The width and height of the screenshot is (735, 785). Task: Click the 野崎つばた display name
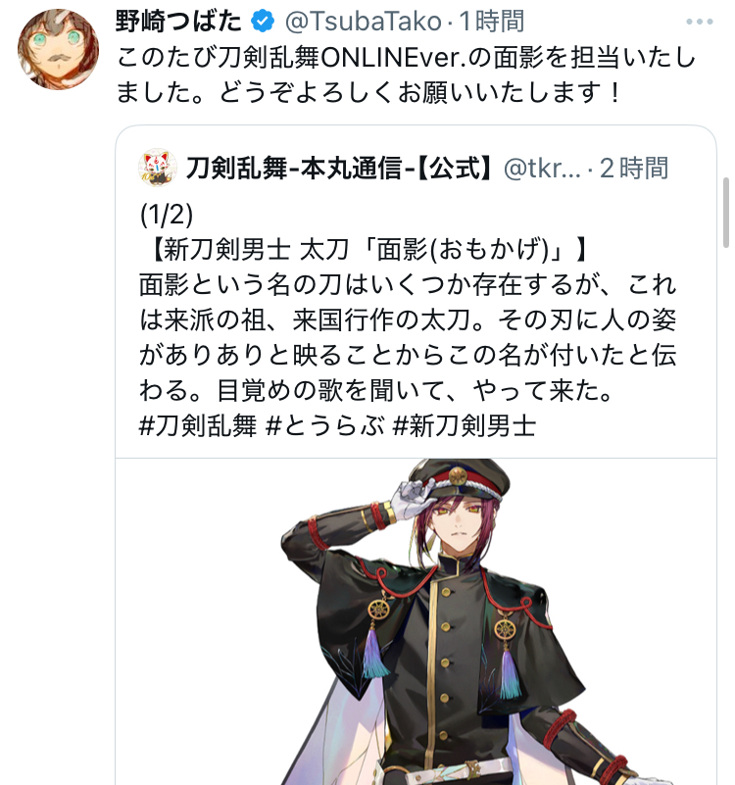(x=178, y=22)
